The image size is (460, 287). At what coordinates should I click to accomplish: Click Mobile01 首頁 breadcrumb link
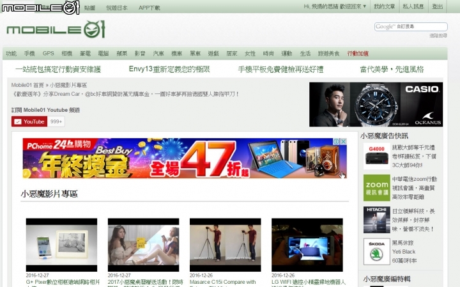tap(27, 85)
